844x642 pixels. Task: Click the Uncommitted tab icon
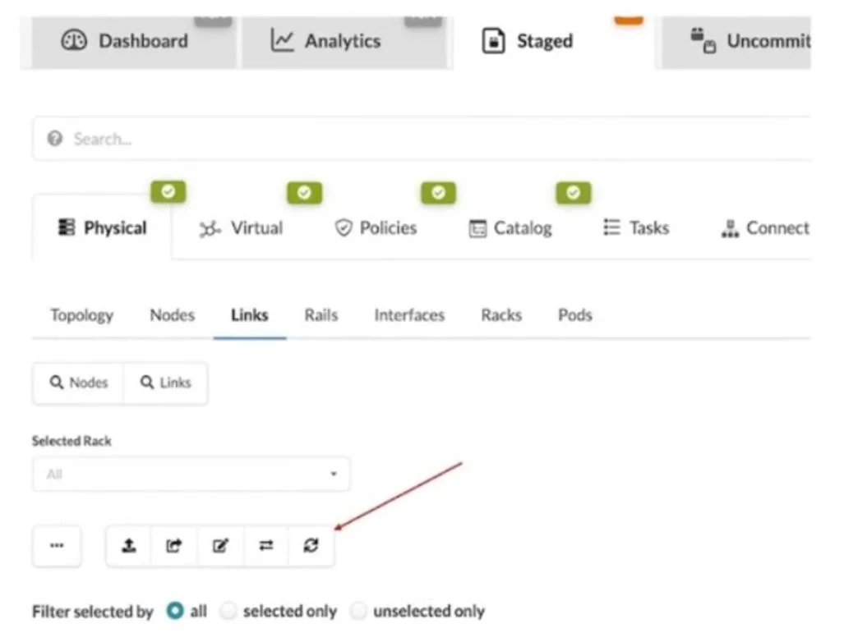point(703,41)
